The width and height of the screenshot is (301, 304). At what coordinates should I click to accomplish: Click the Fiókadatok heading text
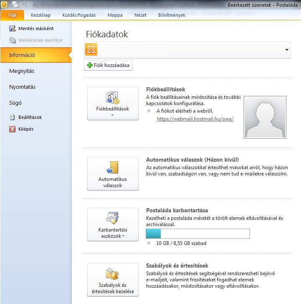click(107, 34)
